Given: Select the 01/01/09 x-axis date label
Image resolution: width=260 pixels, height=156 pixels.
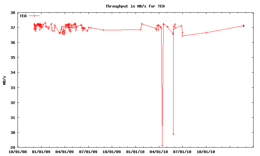Looking at the screenshot, I should tap(41, 151).
